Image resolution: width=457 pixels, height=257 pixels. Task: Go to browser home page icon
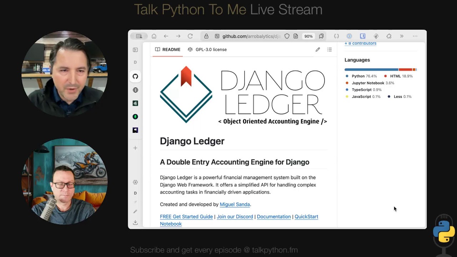click(x=154, y=36)
